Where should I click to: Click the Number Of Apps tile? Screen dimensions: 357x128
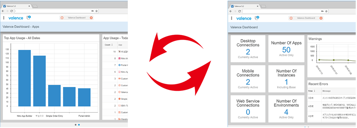(x=286, y=49)
